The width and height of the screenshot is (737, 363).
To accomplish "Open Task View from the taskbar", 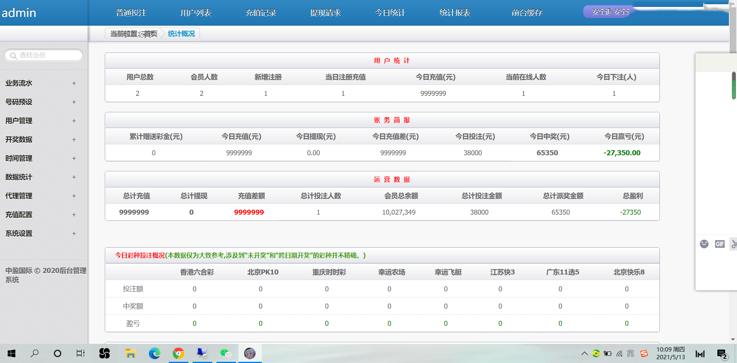I will click(80, 353).
